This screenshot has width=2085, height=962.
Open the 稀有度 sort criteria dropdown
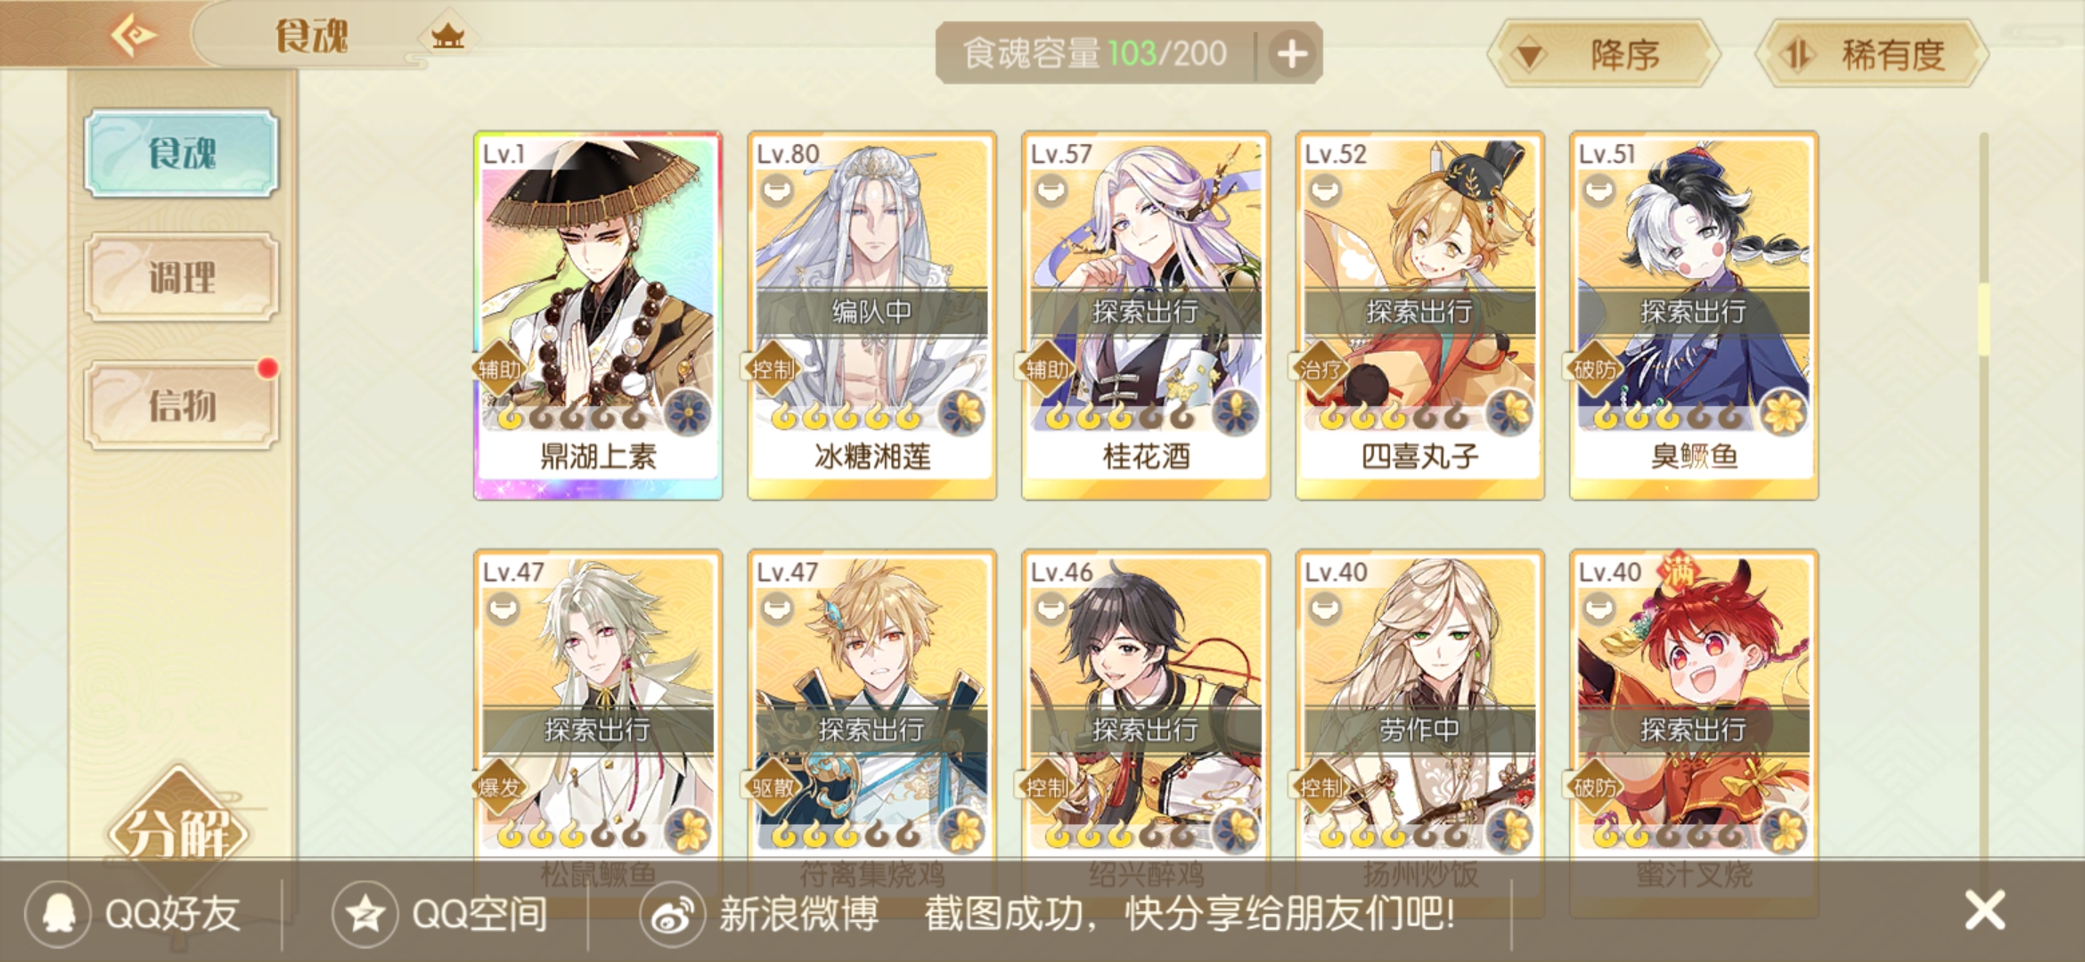click(1871, 54)
